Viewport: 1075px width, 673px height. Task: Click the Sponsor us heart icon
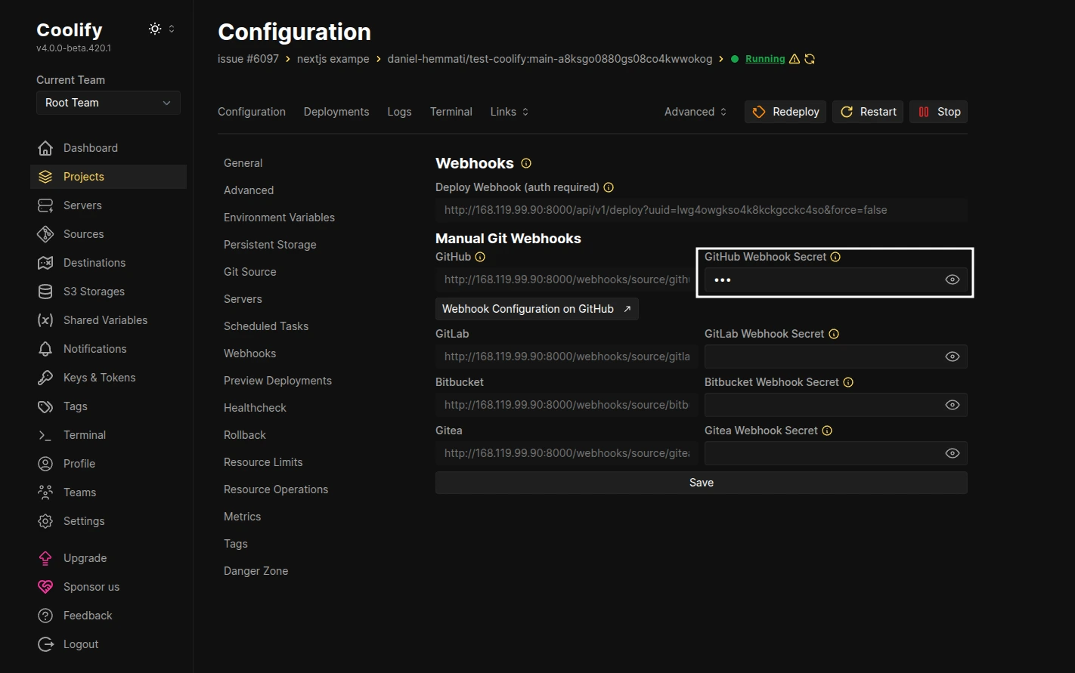click(x=45, y=586)
